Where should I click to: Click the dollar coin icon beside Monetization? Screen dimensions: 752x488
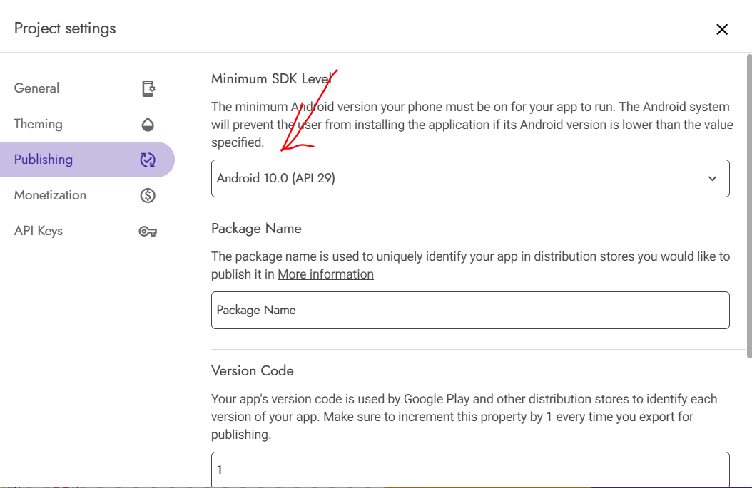(148, 195)
